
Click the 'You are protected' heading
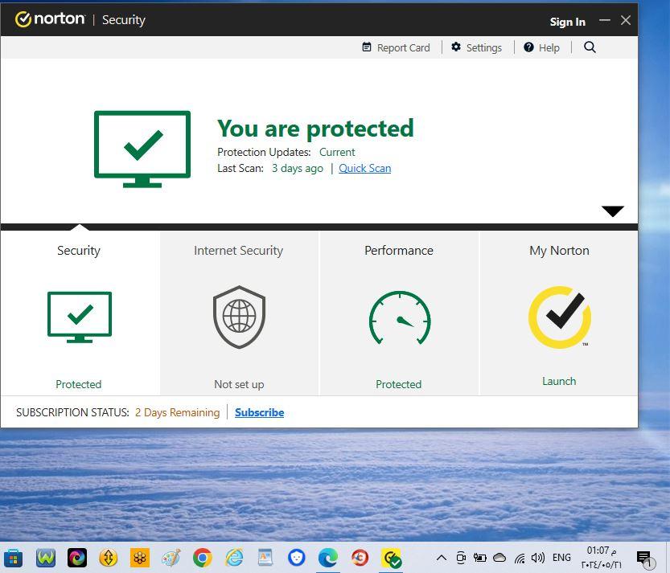click(315, 129)
